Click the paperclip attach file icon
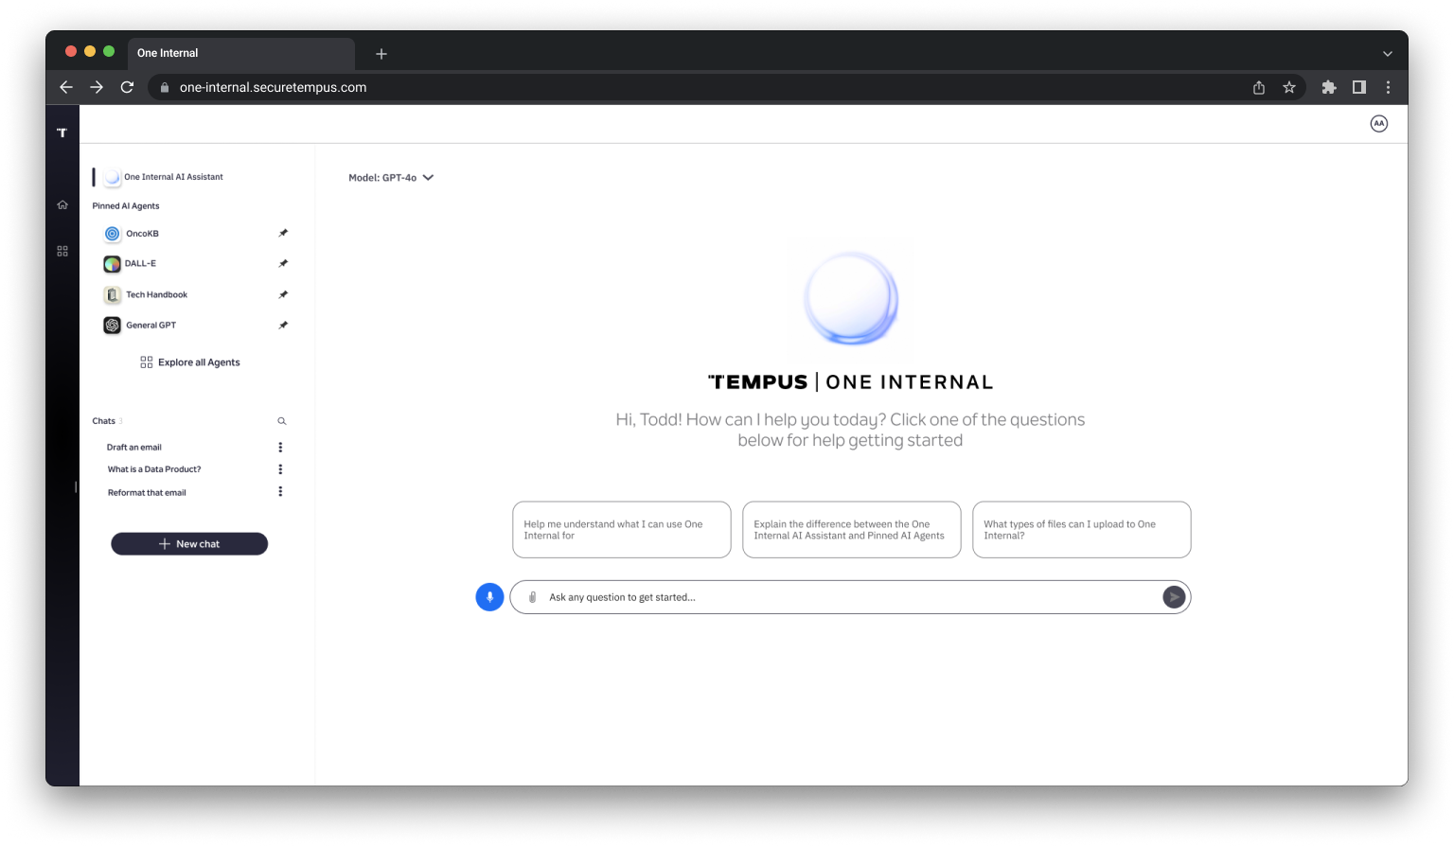The height and width of the screenshot is (847, 1454). pyautogui.click(x=532, y=597)
